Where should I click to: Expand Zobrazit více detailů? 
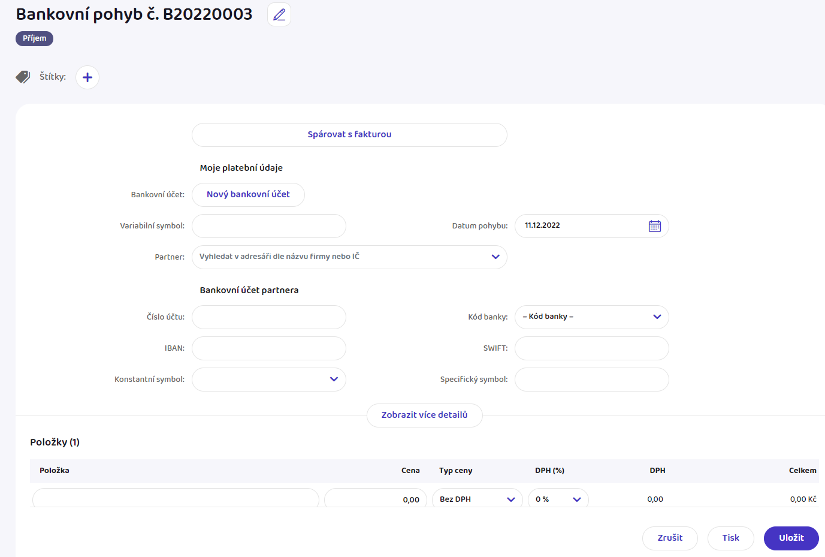click(x=425, y=416)
